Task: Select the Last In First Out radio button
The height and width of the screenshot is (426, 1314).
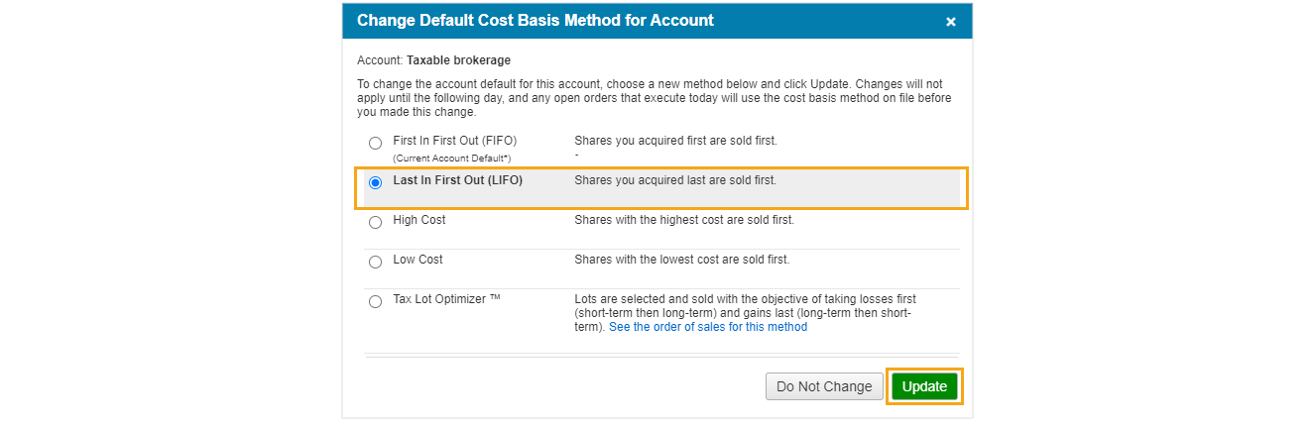Action: 375,182
